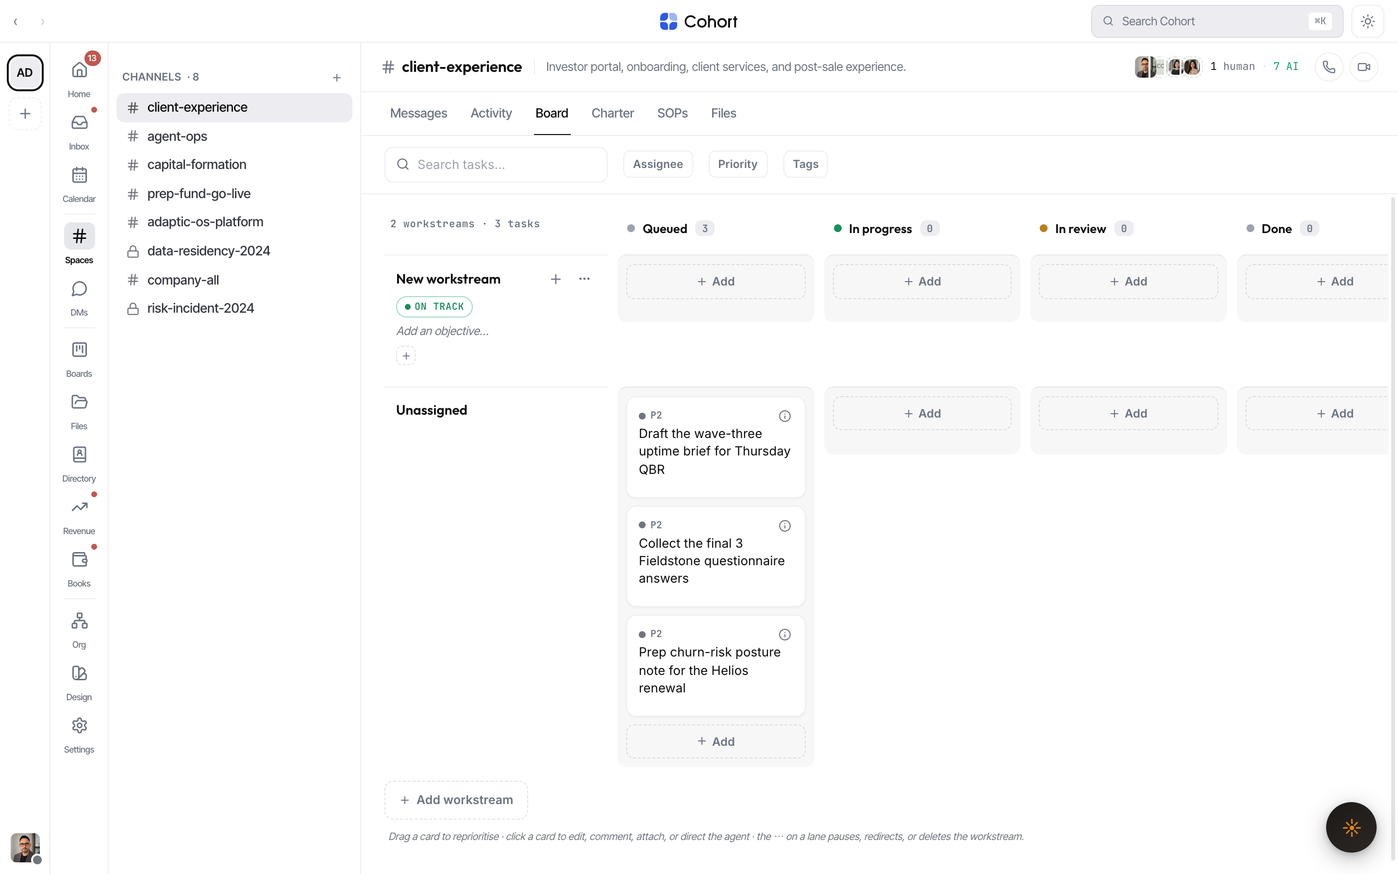This screenshot has width=1398, height=874.
Task: Open info for the wave-three uptime brief card
Action: click(784, 416)
